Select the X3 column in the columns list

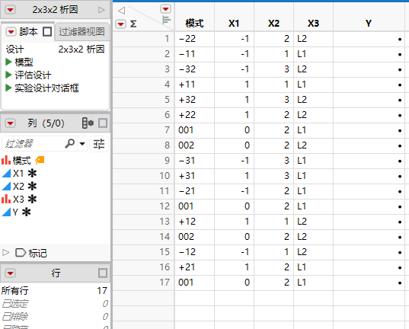18,200
